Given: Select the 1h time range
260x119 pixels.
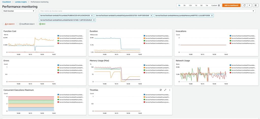Looking at the screenshot, I should point(179,5).
